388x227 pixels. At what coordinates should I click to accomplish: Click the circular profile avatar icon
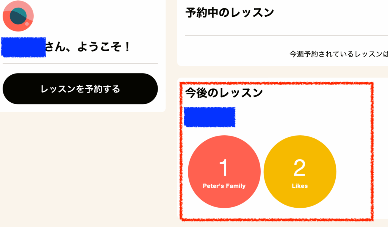tap(18, 16)
